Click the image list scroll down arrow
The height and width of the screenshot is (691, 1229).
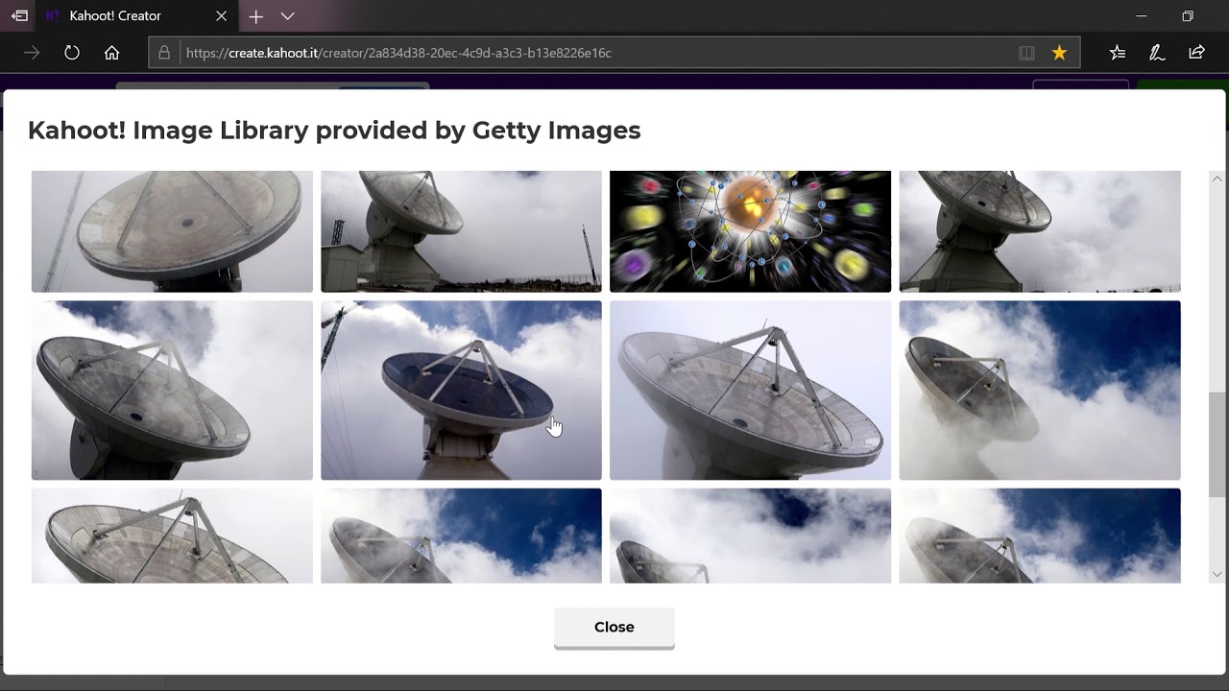point(1217,575)
